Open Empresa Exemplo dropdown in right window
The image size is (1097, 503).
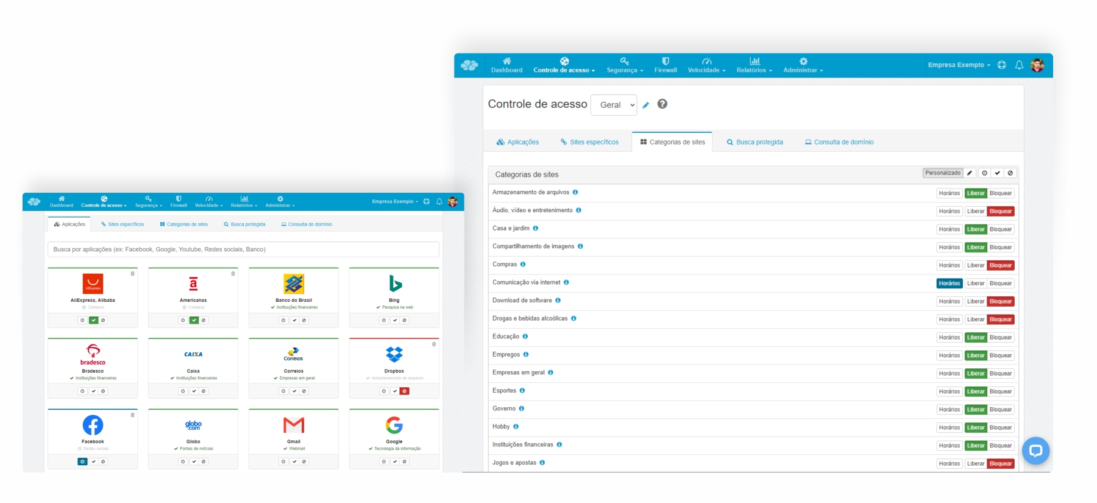pos(959,65)
